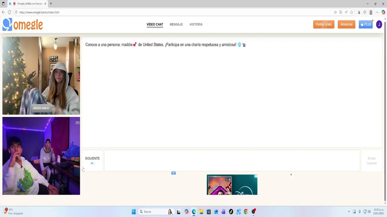387x217 pixels.
Task: Click the microphone icon in system tray
Action: click(x=359, y=212)
